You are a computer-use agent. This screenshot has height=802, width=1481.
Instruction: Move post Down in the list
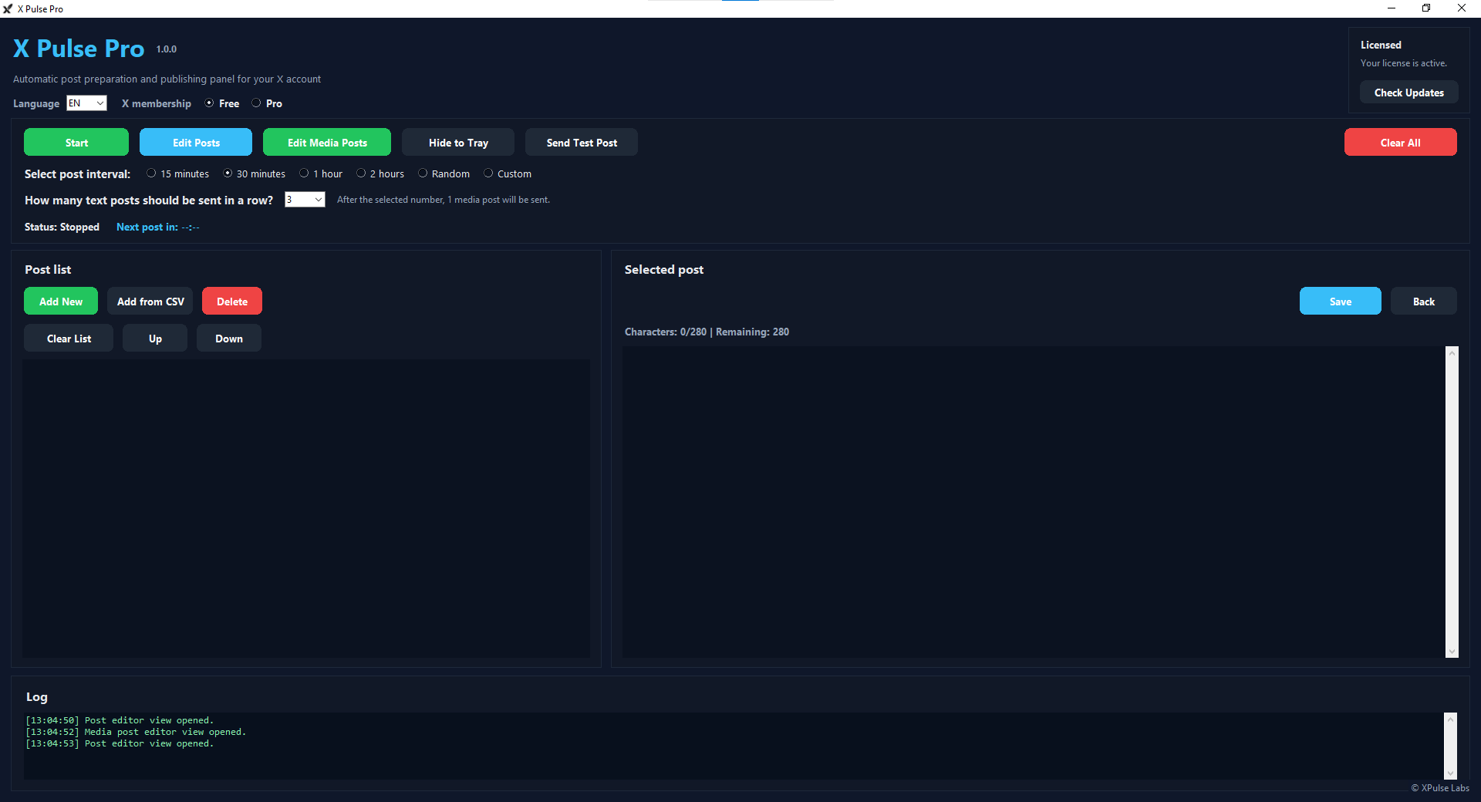pyautogui.click(x=229, y=339)
